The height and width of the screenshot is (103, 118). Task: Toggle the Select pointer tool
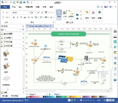(59, 15)
